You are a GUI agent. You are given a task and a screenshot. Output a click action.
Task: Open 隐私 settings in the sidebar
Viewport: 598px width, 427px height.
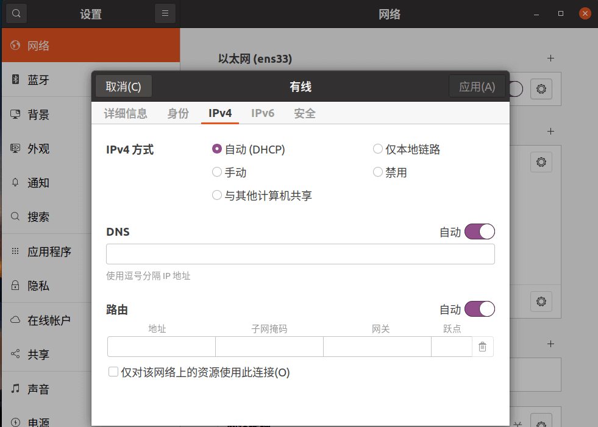tap(38, 286)
